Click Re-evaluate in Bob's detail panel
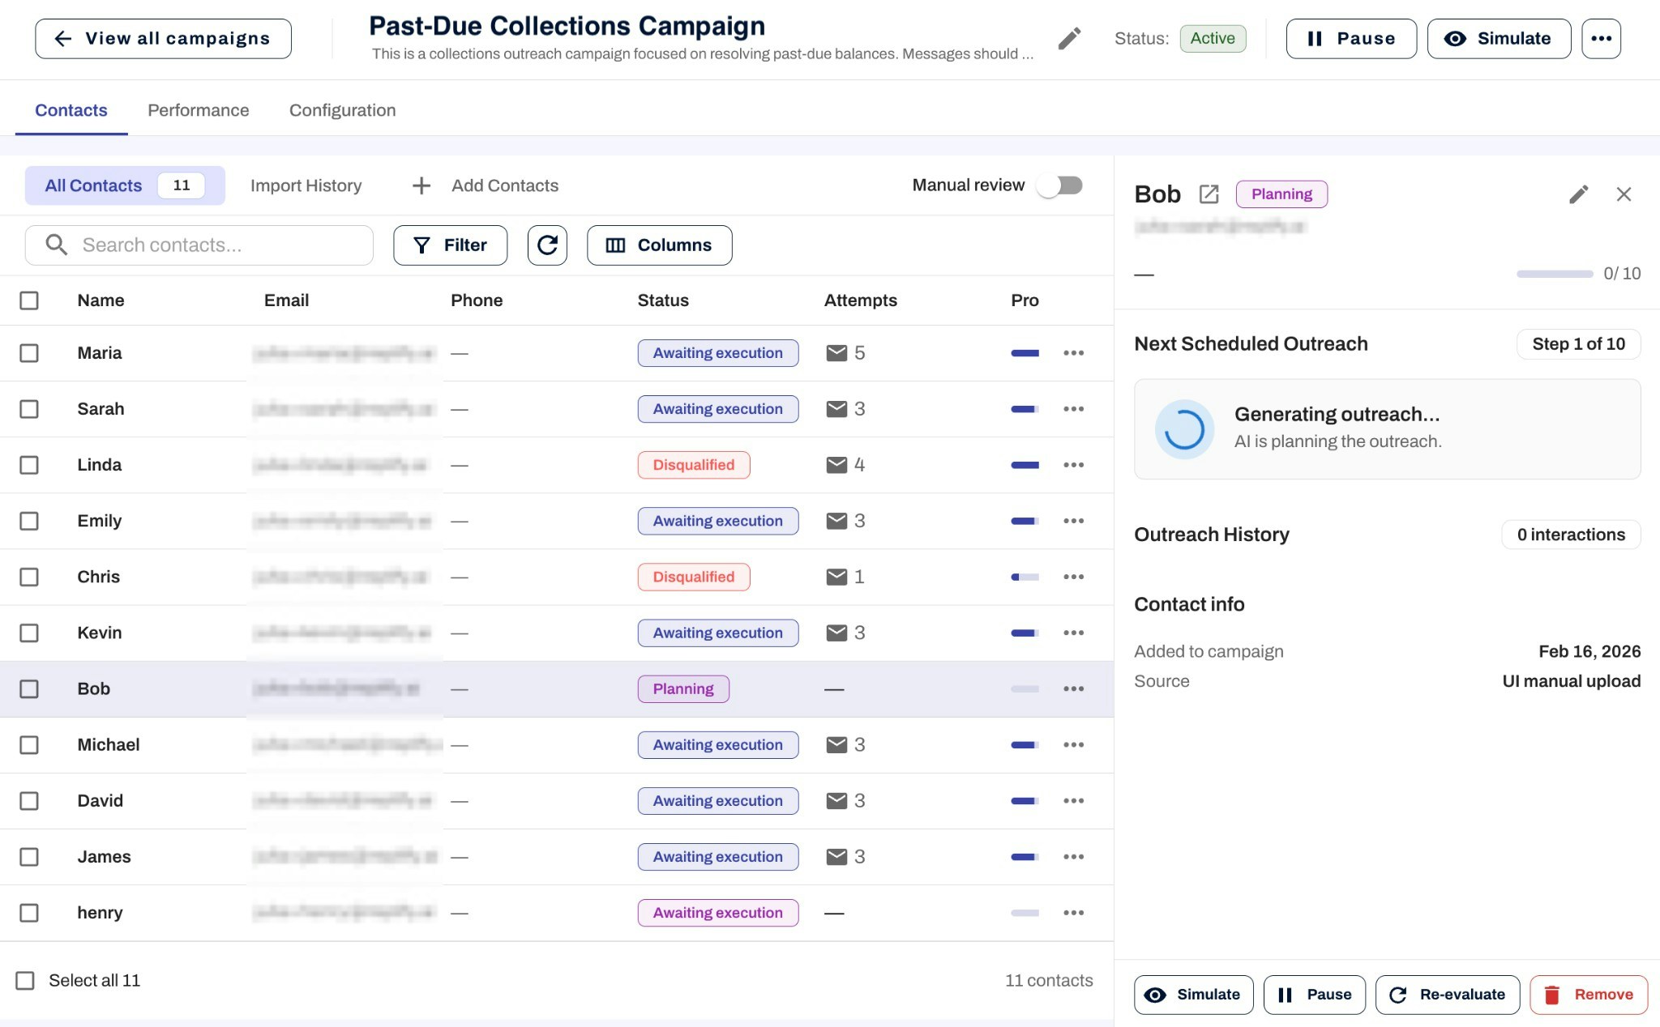This screenshot has width=1660, height=1027. [x=1447, y=995]
